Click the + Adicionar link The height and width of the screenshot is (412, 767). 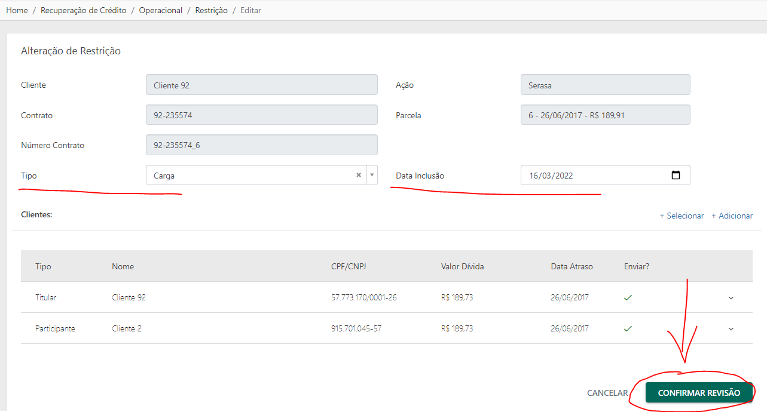732,216
